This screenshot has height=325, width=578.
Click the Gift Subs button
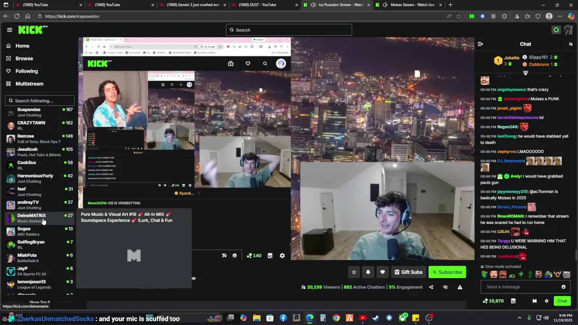click(x=408, y=272)
